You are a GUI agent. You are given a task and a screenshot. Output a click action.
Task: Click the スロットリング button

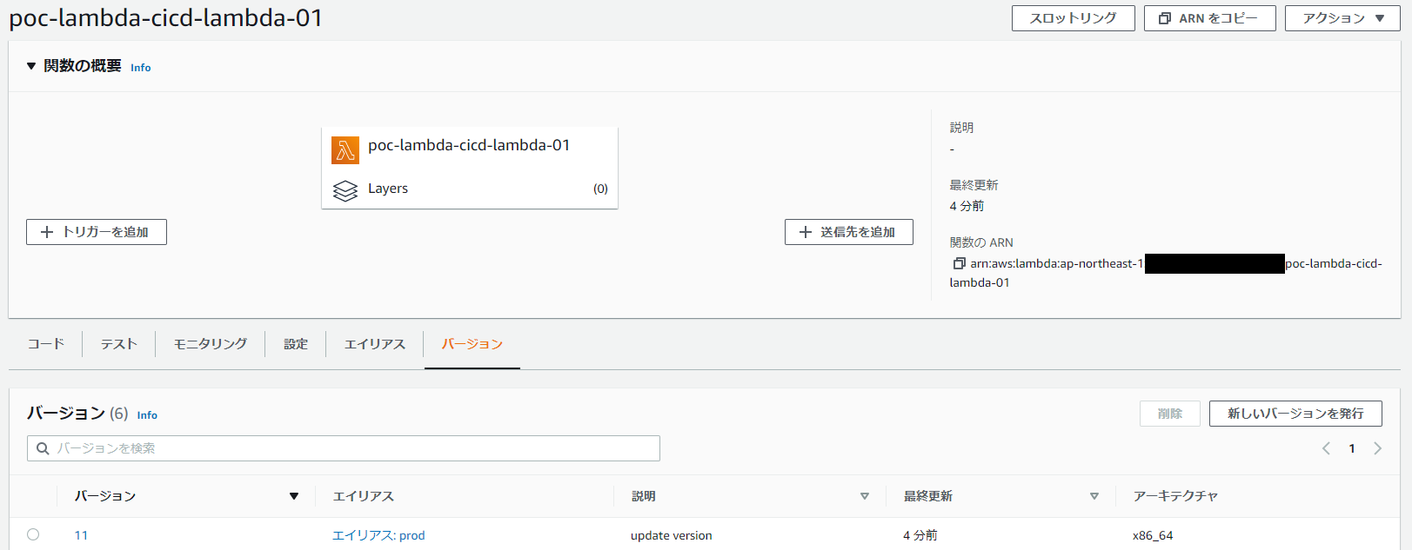tap(1074, 18)
